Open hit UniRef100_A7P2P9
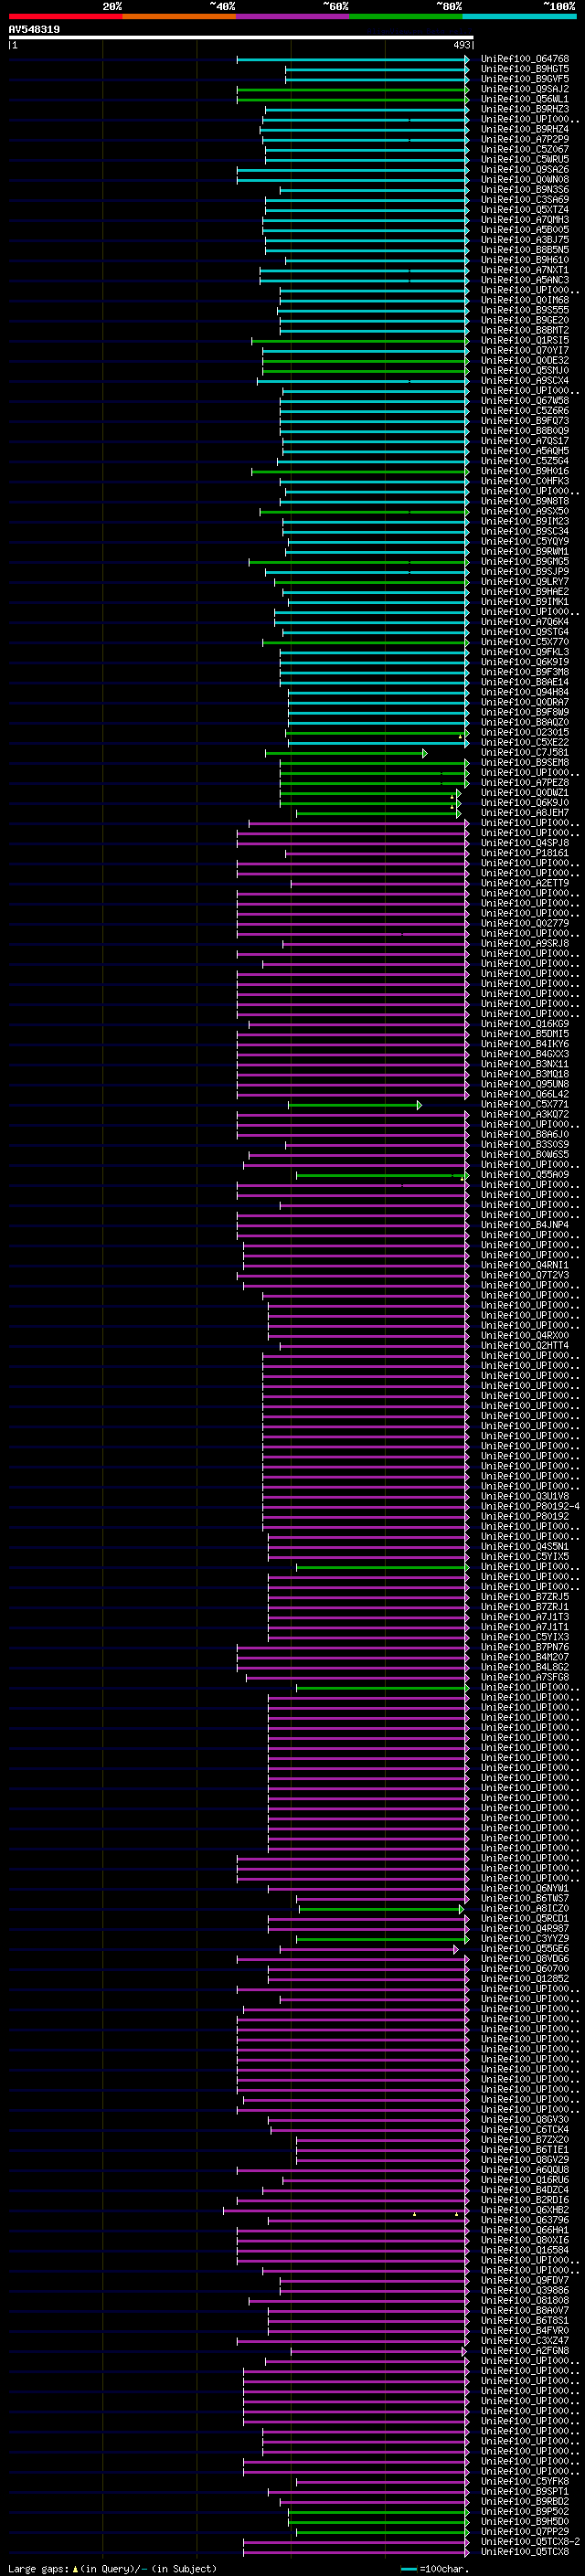 click(525, 139)
